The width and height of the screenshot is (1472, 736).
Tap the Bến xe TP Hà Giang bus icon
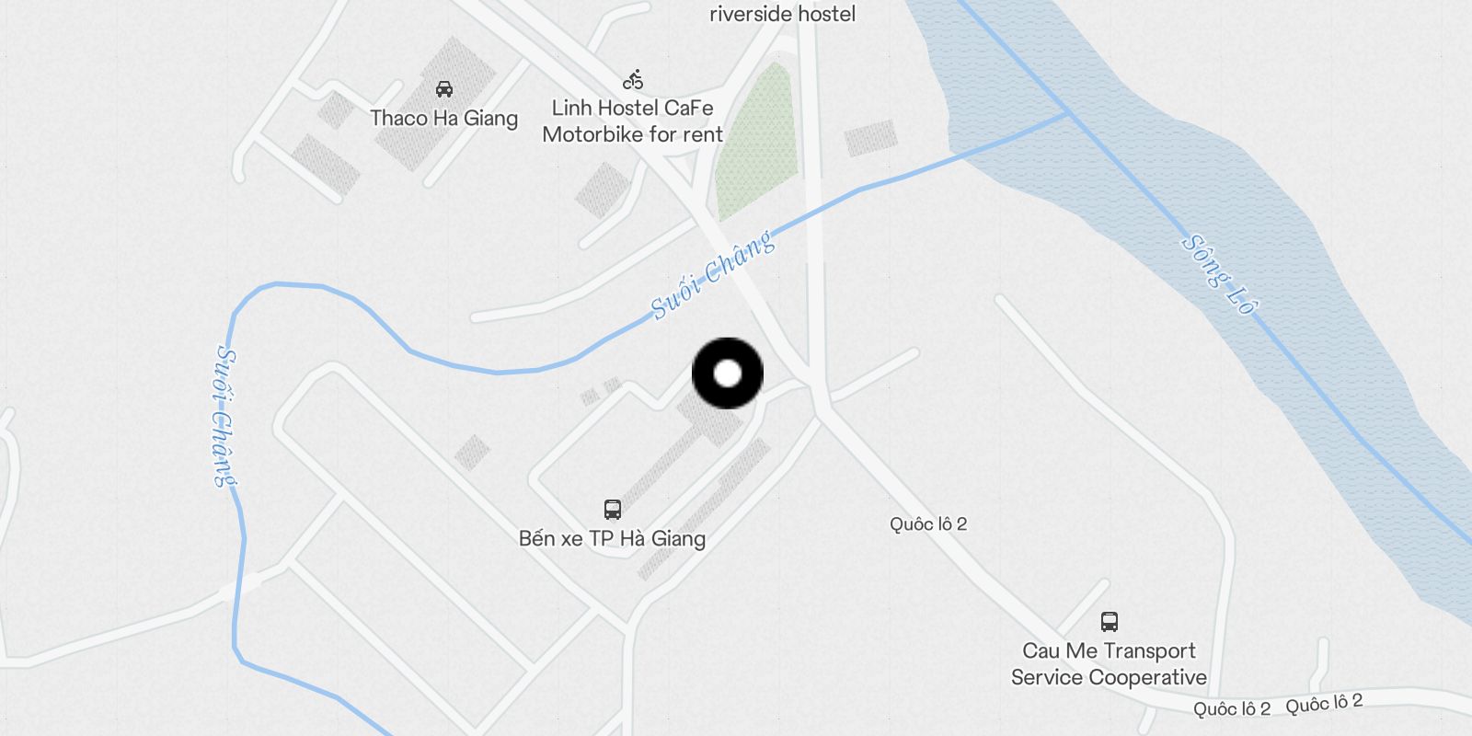pyautogui.click(x=613, y=509)
